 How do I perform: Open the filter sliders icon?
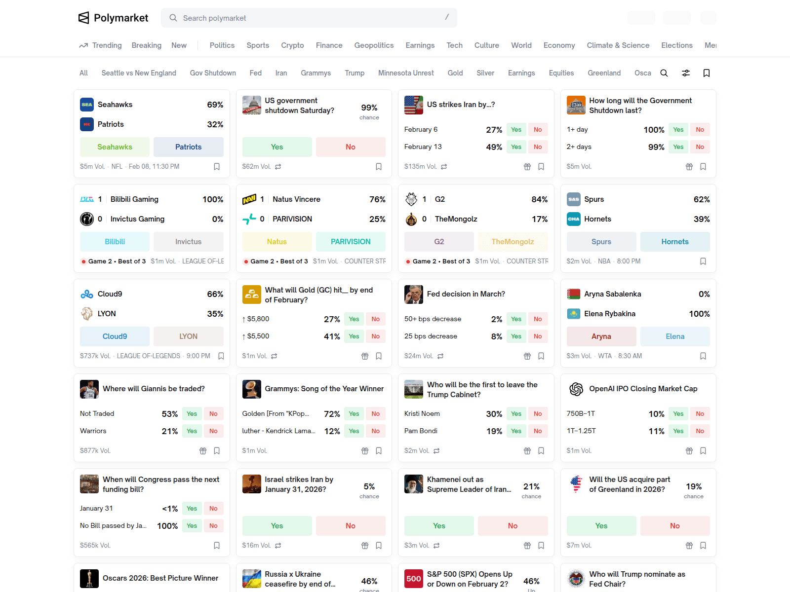point(686,73)
